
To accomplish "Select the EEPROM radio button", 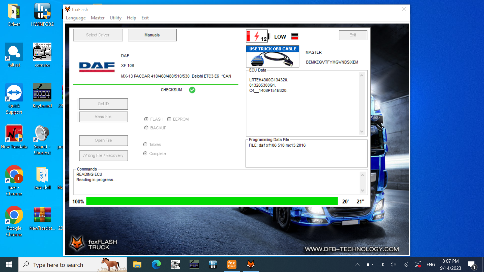I will [x=169, y=119].
